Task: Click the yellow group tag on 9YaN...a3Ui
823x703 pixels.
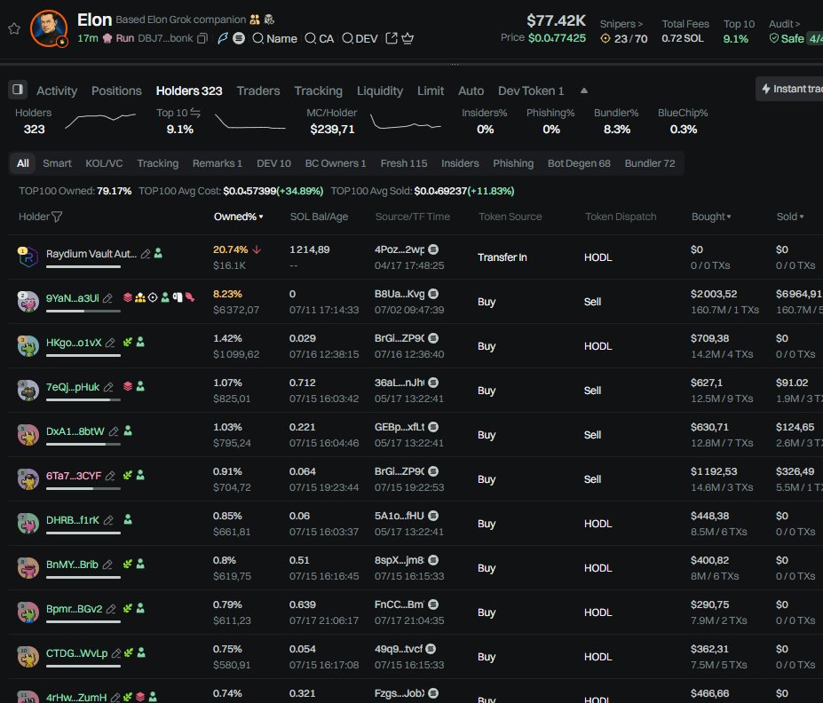Action: (x=139, y=297)
